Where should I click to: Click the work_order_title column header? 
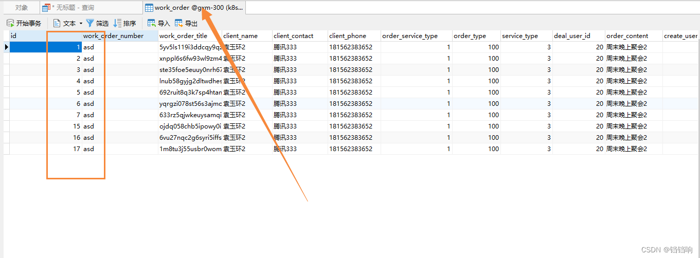190,36
